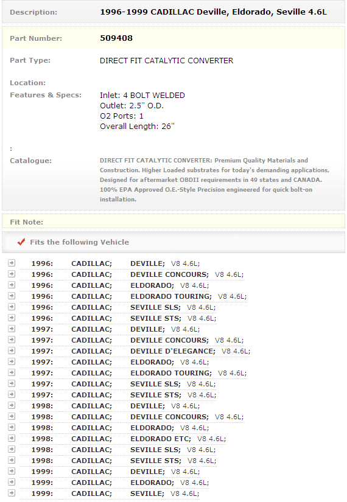Click arrow icon beside 1997 ELDORADO TOURING
The width and height of the screenshot is (347, 502).
coord(12,372)
